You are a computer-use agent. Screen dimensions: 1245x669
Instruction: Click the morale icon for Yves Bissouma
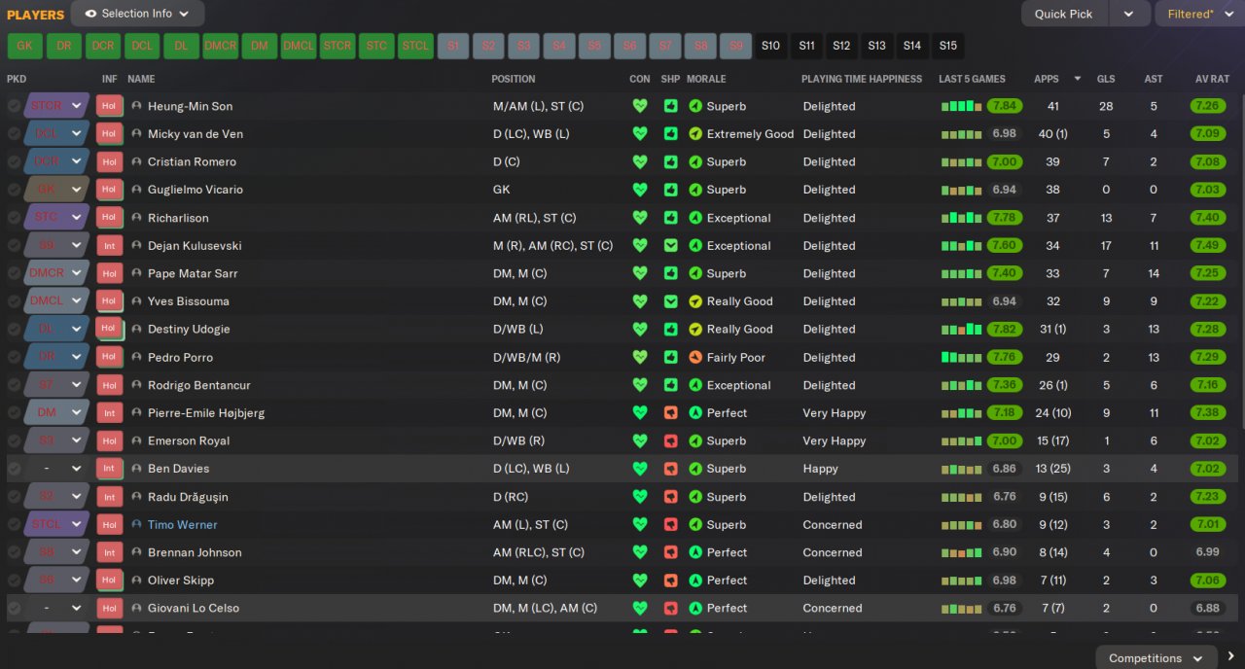(x=695, y=301)
